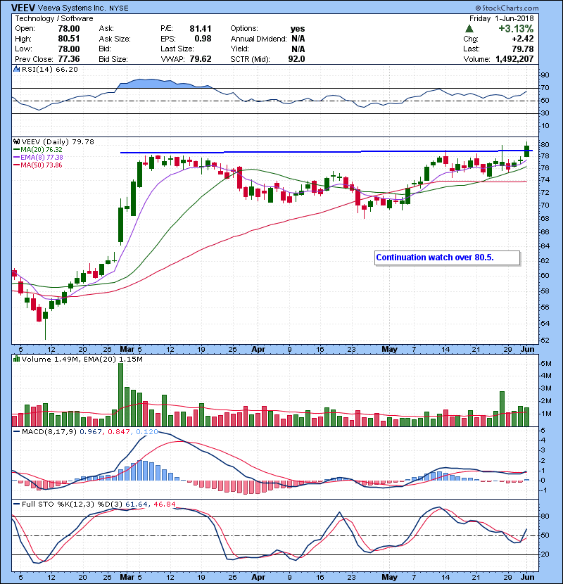563x584 pixels.
Task: Click the May label on price chart date axis
Action: (390, 350)
